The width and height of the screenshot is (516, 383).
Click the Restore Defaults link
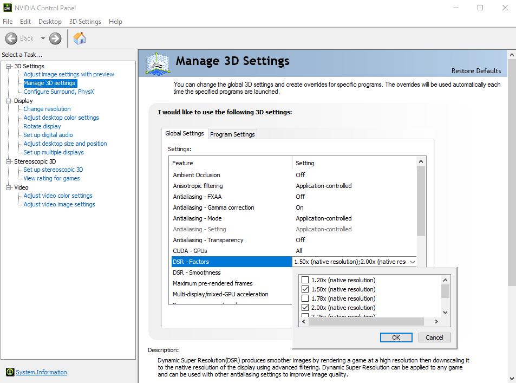tap(476, 71)
